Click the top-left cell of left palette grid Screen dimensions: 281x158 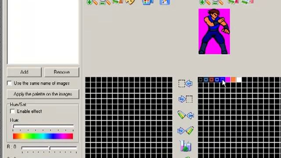point(88,80)
